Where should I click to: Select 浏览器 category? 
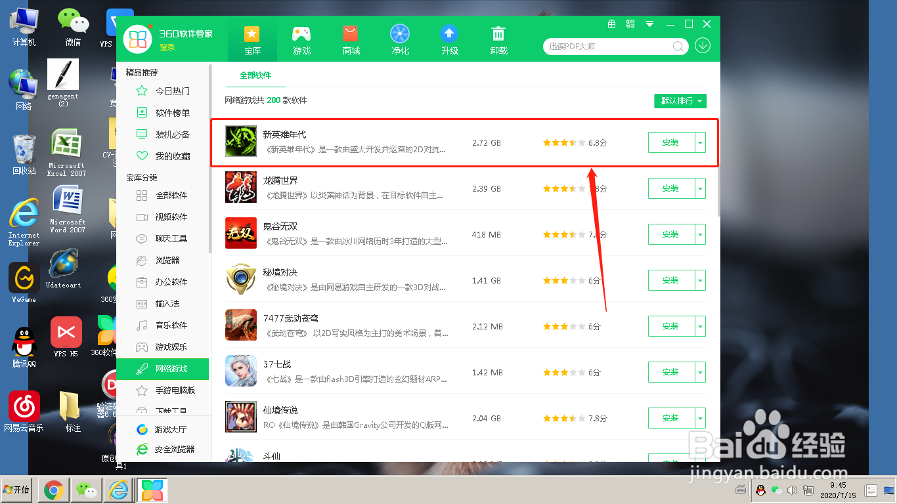[x=163, y=261]
